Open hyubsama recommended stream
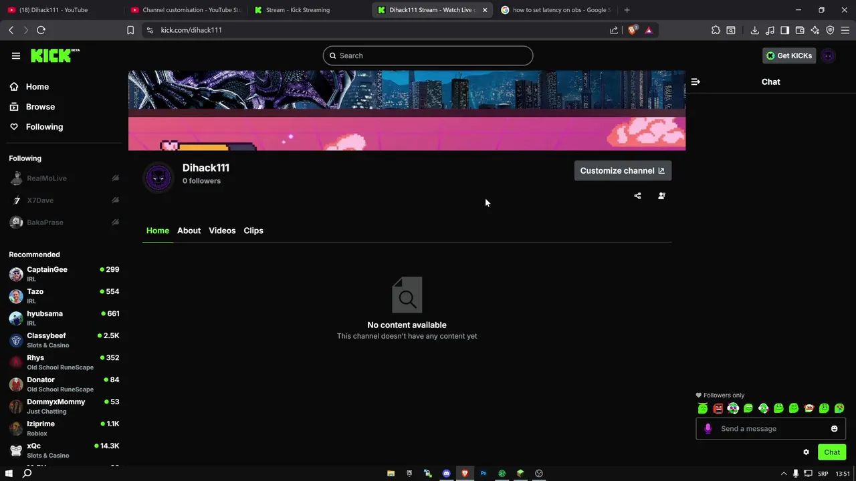Screen dimensions: 856x481 click(x=64, y=318)
